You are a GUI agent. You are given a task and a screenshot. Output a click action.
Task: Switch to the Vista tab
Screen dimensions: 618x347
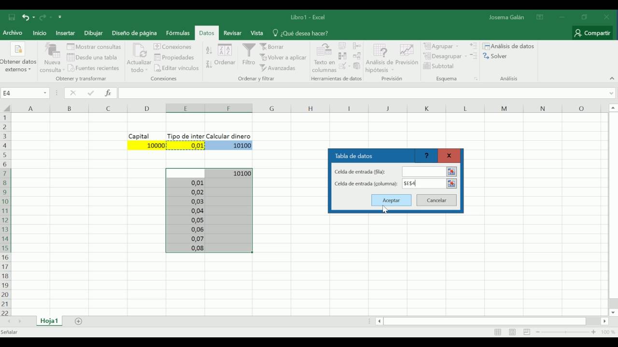(257, 33)
